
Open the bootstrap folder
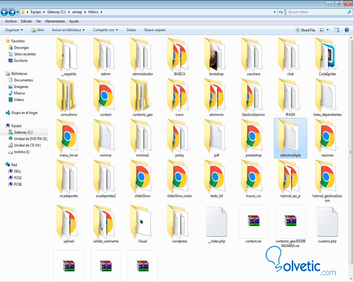(216, 57)
